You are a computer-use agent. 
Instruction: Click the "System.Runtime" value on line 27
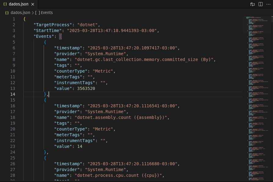click(x=105, y=170)
